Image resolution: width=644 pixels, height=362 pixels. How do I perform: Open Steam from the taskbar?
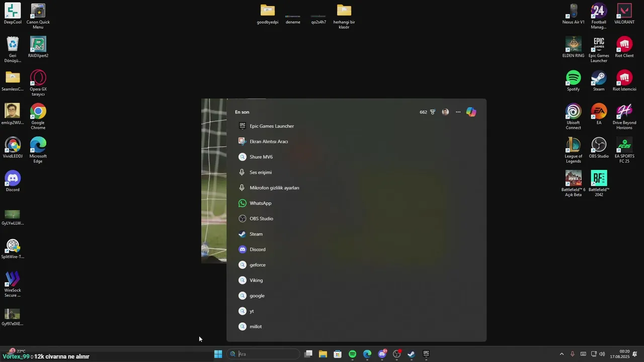point(411,354)
